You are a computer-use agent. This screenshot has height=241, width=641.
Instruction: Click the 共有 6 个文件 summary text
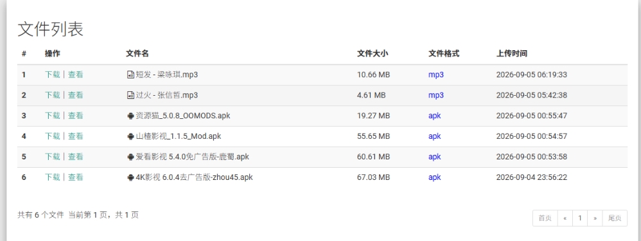(41, 215)
